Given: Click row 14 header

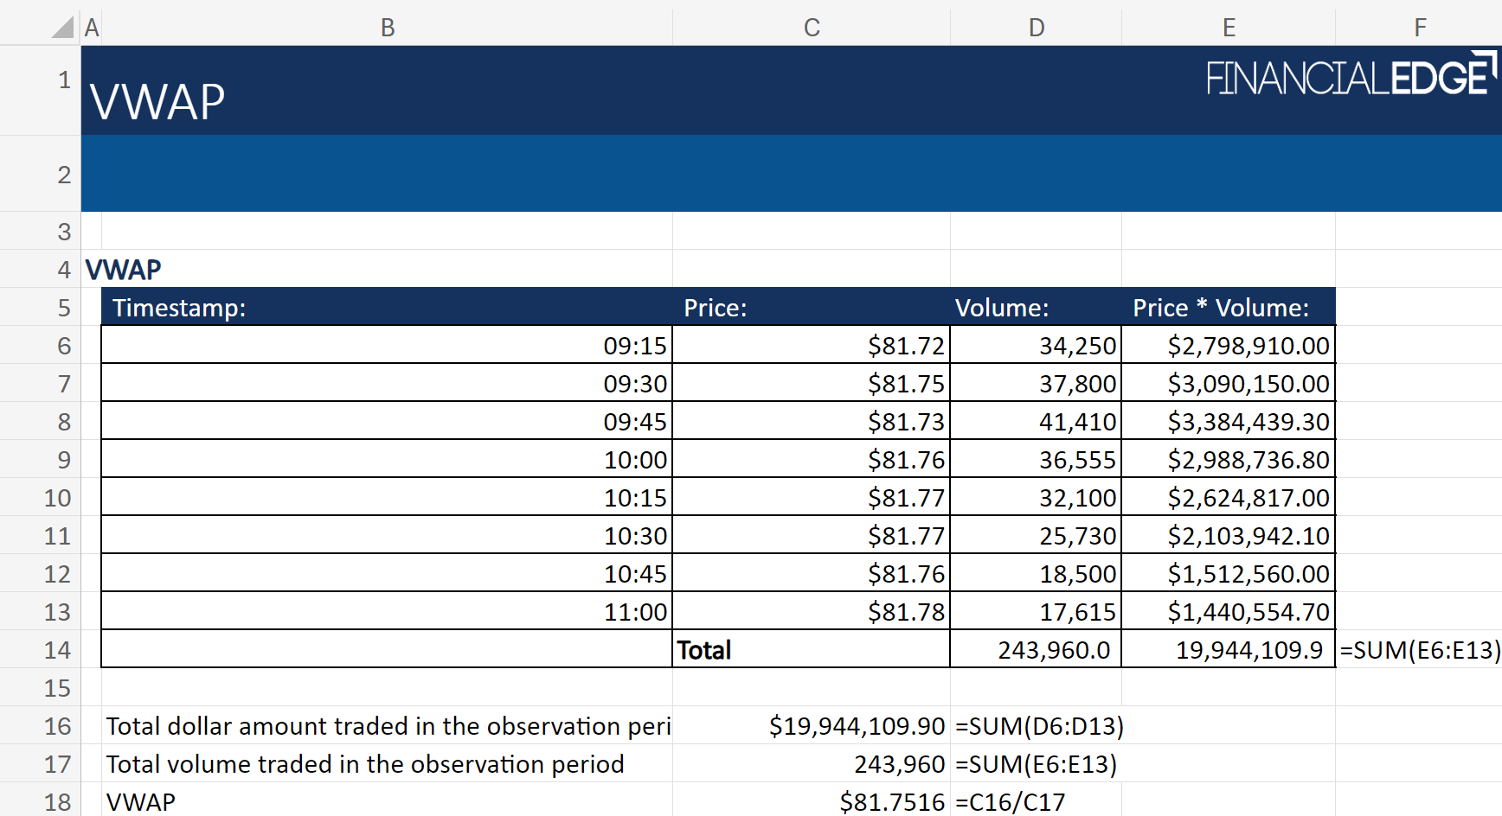Looking at the screenshot, I should click(57, 650).
